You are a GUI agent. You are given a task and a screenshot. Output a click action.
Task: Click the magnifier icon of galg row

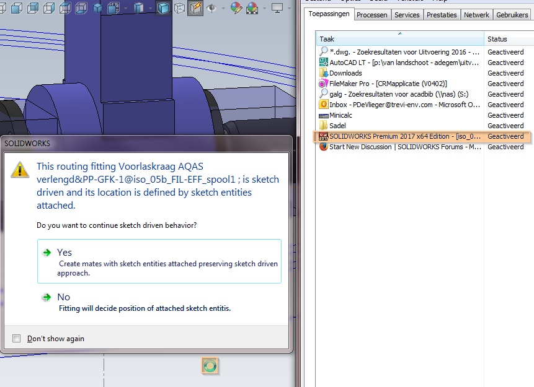pyautogui.click(x=323, y=93)
